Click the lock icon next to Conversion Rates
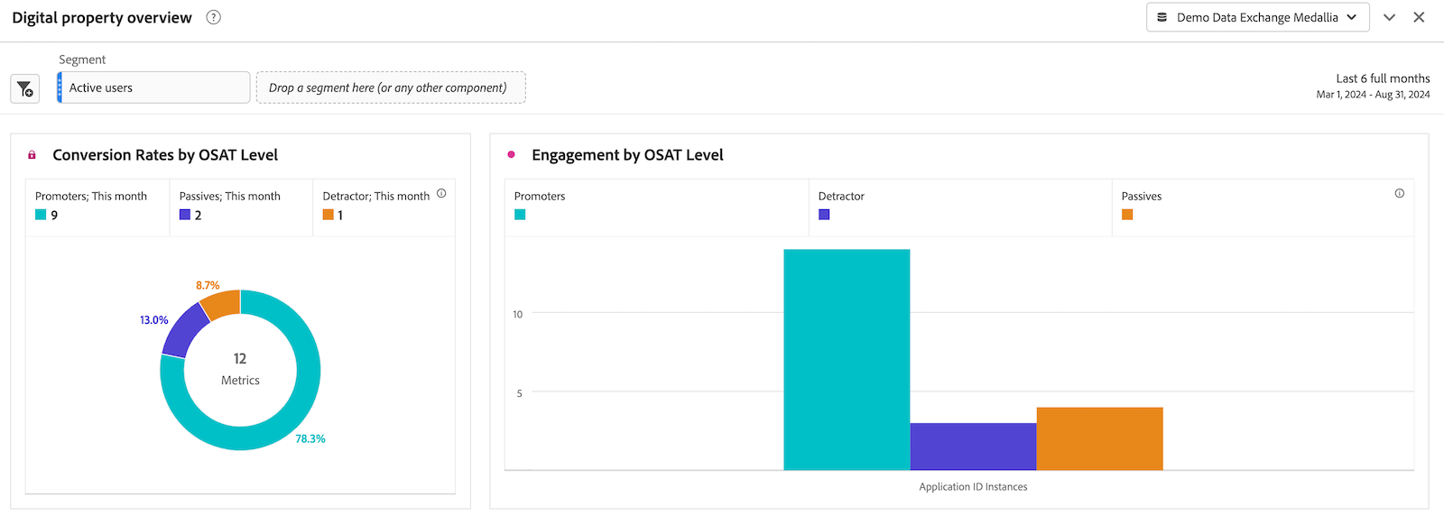The width and height of the screenshot is (1444, 525). pyautogui.click(x=32, y=155)
